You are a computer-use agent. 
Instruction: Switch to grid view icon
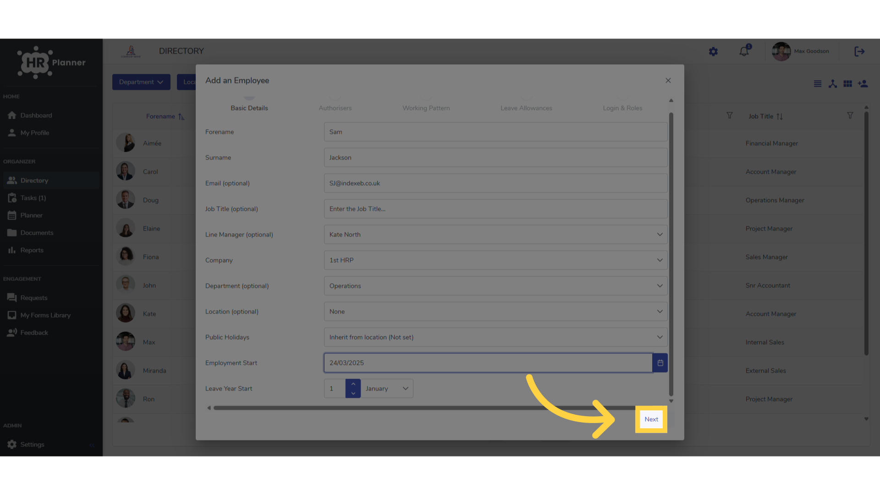point(848,84)
